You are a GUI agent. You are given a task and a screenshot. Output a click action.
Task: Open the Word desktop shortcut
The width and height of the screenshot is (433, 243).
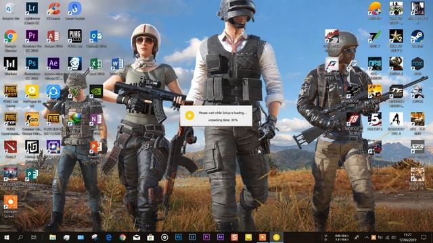117,63
